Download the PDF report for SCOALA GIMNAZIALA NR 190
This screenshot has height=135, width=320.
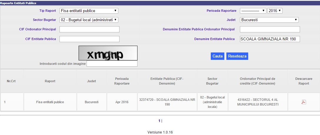(304, 102)
